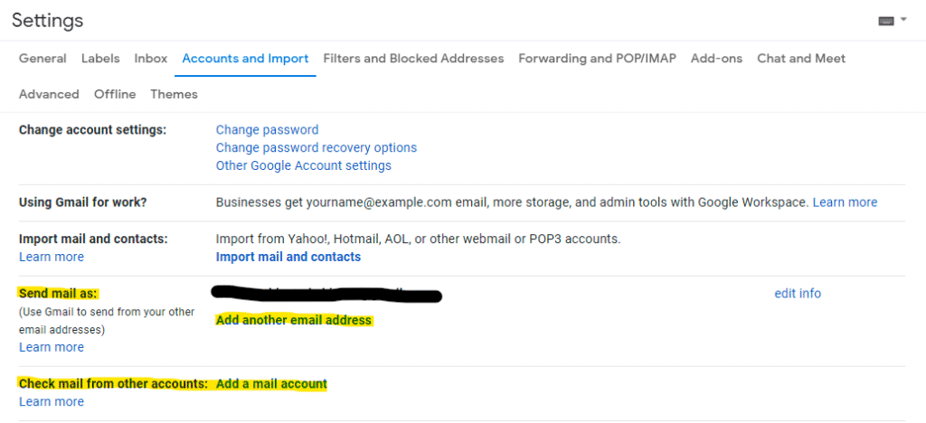Open the input tools dropdown arrow
926x423 pixels.
903,21
